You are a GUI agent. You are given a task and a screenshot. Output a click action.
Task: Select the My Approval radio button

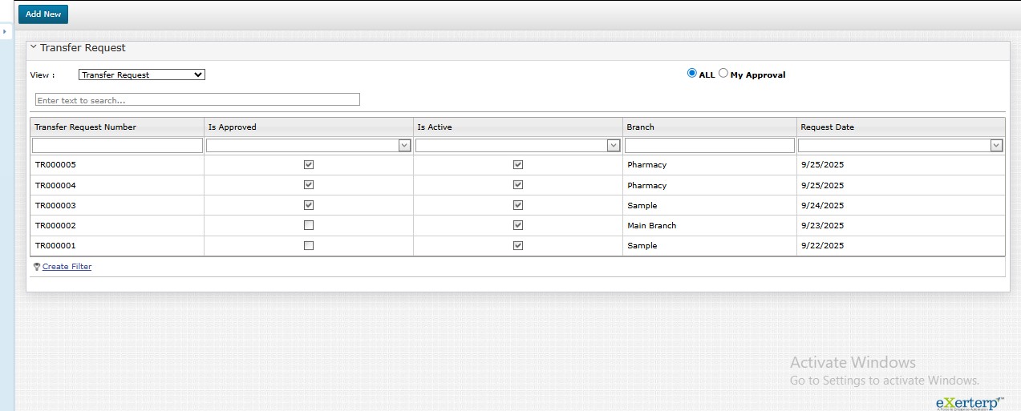click(723, 73)
